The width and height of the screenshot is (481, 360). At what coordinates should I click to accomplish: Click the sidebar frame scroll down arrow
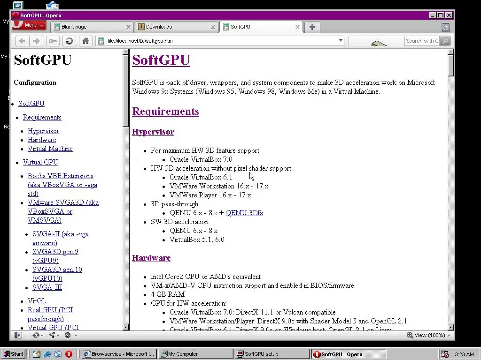pos(125,327)
